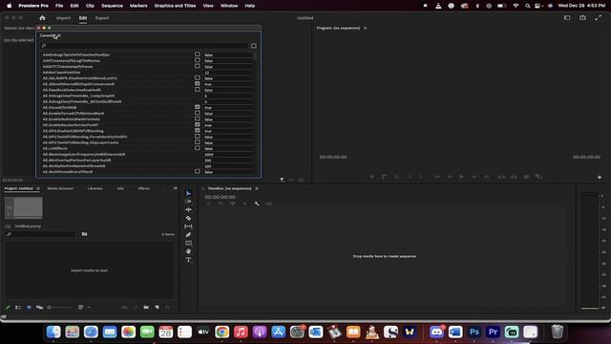Select the Track Select Forward tool
This screenshot has height=344, width=611.
point(189,202)
